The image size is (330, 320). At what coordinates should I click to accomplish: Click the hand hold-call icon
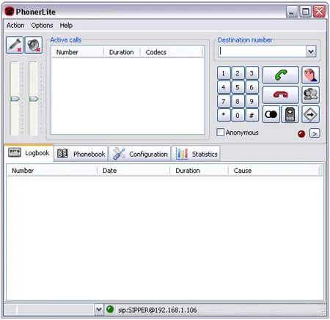click(x=310, y=75)
